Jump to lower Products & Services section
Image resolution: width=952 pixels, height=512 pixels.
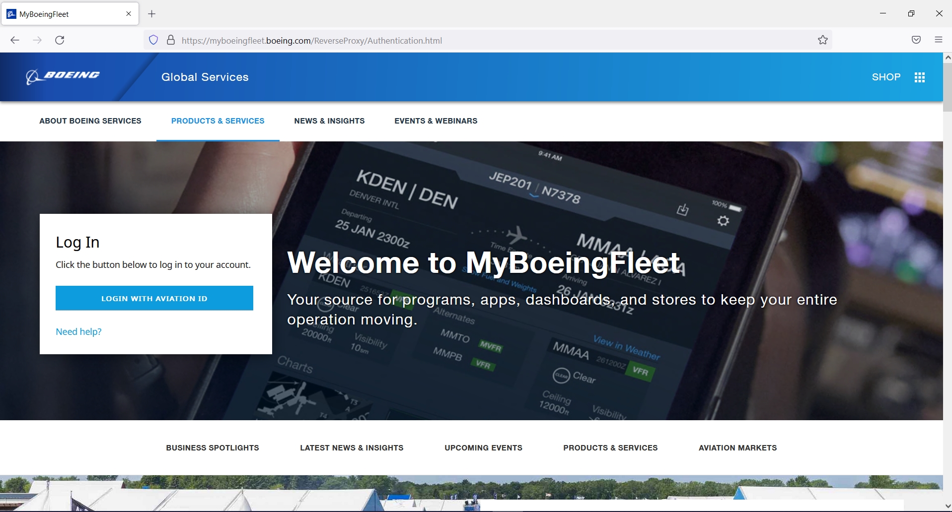pyautogui.click(x=610, y=448)
